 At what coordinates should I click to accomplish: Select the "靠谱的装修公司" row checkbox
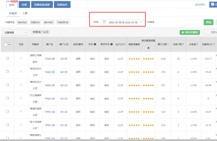click(7, 112)
